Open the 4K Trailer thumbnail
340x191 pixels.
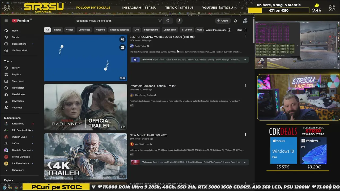[86, 156]
